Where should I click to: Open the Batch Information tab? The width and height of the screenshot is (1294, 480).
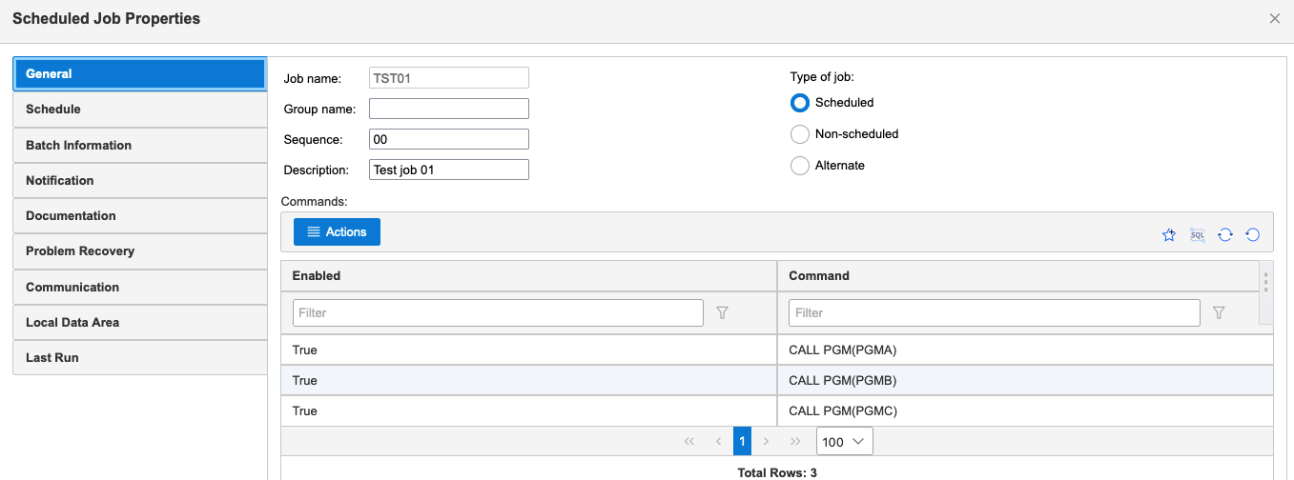point(139,146)
